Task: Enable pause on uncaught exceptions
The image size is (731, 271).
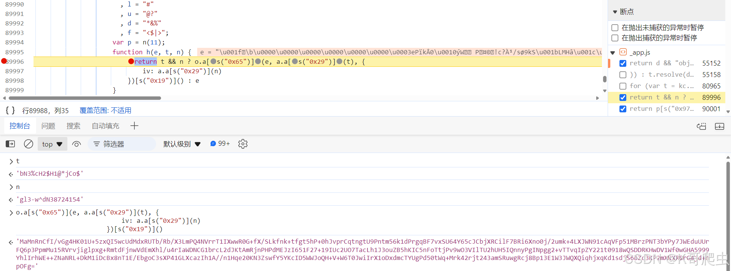Action: (614, 28)
